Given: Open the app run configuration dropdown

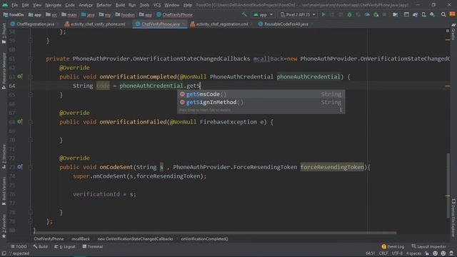Looking at the screenshot, I should point(263,14).
